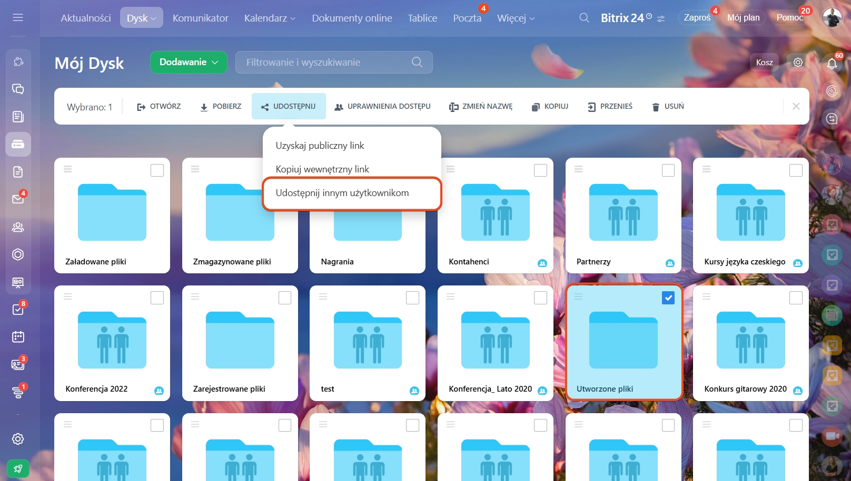Check the Zarejestrowane pliki folder checkbox

(285, 298)
